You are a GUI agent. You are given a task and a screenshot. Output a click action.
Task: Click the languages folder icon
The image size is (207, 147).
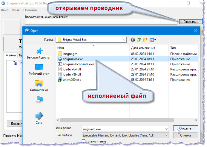(x=60, y=54)
